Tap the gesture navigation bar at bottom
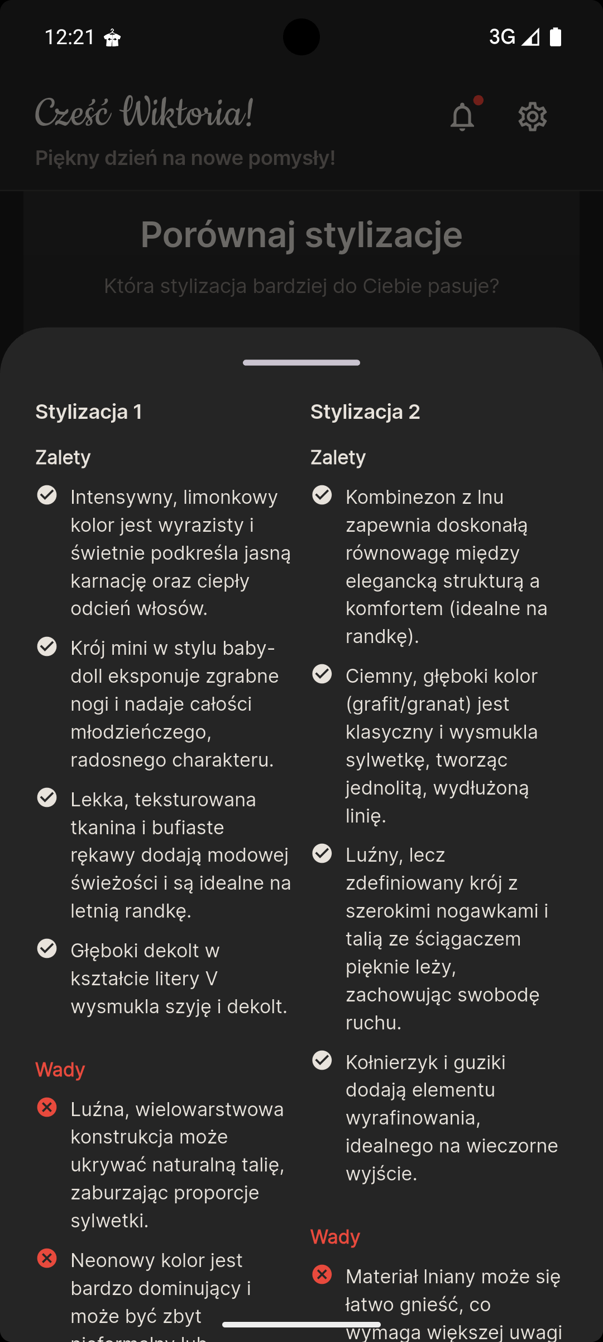The height and width of the screenshot is (1342, 603). tap(301, 1323)
